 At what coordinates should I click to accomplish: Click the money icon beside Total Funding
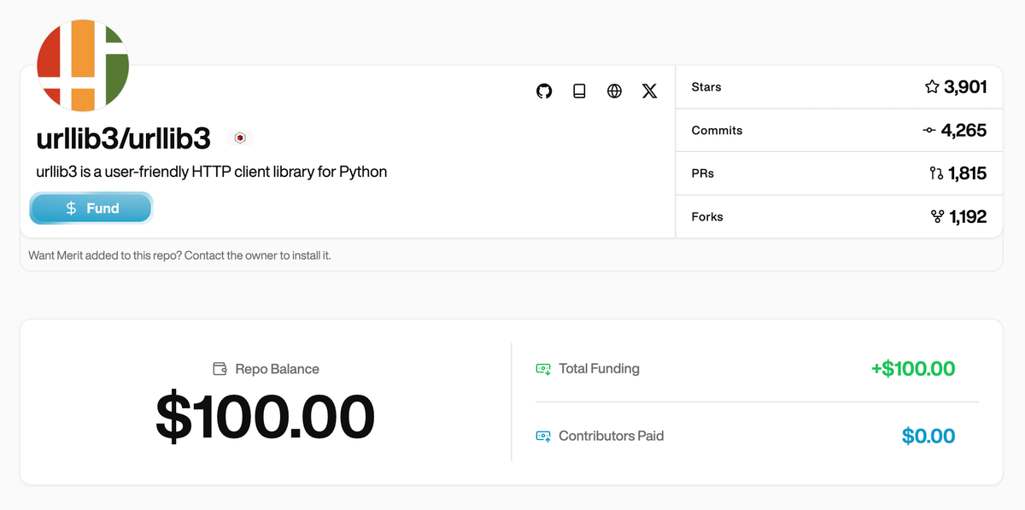click(543, 369)
